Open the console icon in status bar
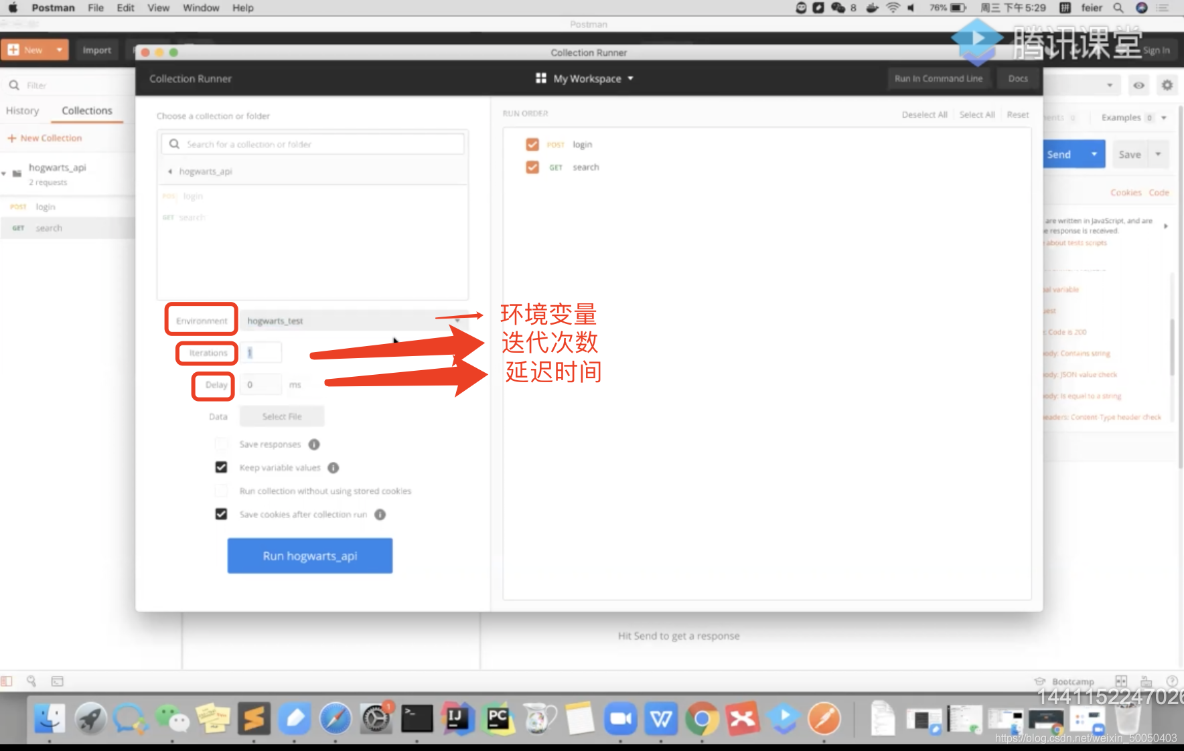 (58, 681)
